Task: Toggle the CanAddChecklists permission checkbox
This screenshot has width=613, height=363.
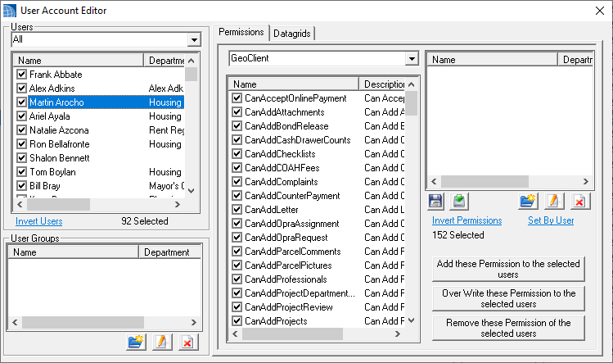Action: point(237,153)
